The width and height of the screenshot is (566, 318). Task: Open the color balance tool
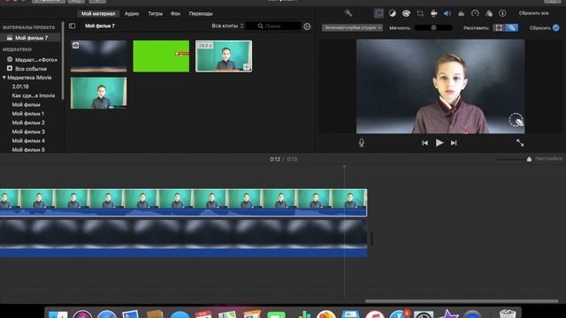pos(393,13)
